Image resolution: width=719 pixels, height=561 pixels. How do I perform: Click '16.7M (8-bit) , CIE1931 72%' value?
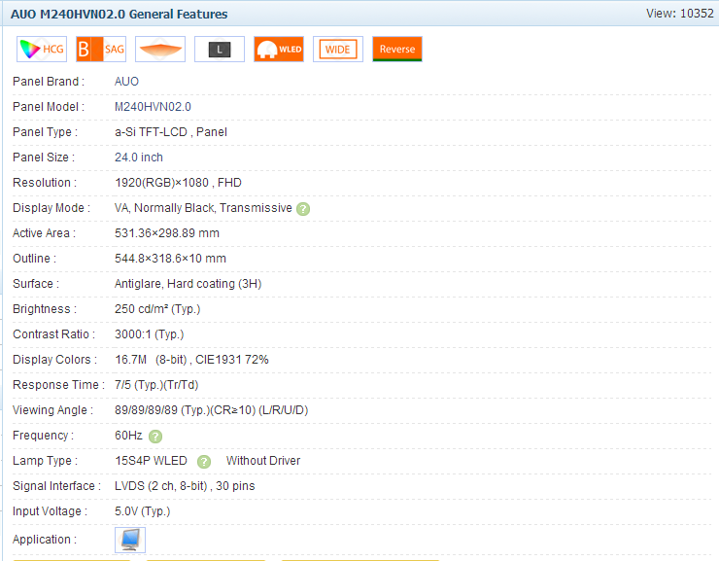point(191,360)
